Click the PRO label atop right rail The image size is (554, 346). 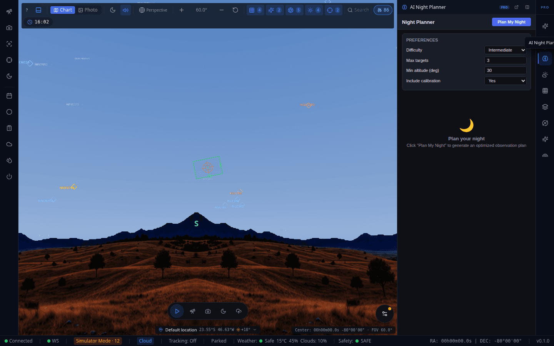coord(545,7)
